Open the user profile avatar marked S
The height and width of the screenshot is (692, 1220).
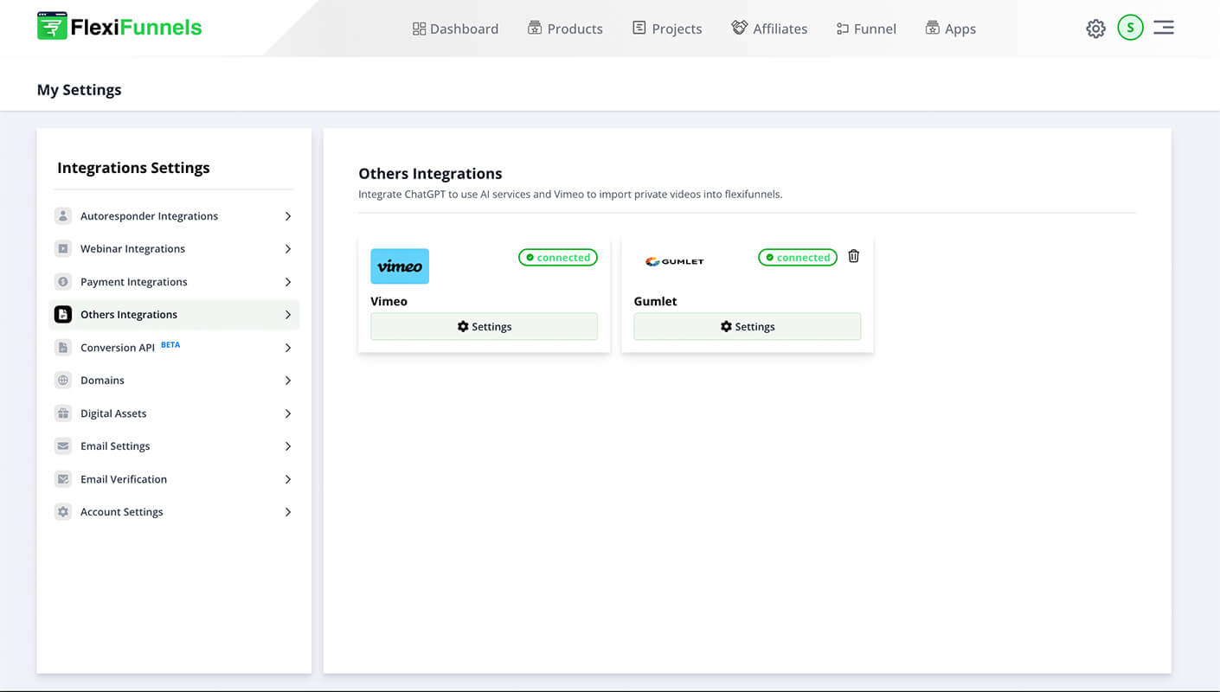1130,27
